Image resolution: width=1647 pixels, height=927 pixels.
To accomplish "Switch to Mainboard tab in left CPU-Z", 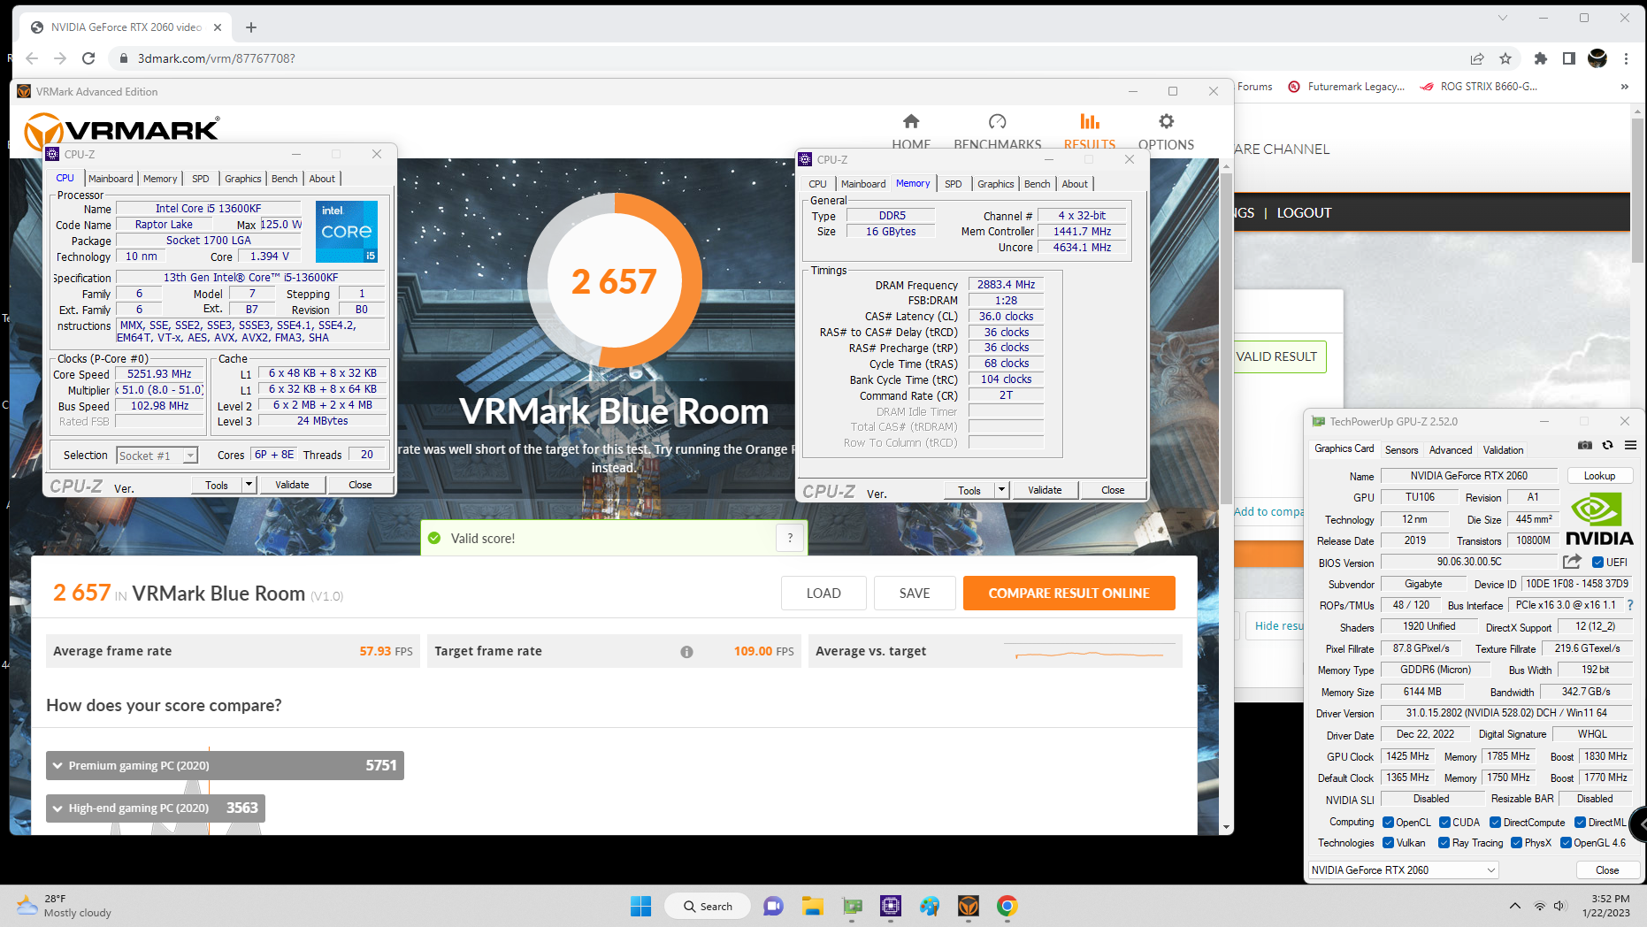I will point(111,179).
